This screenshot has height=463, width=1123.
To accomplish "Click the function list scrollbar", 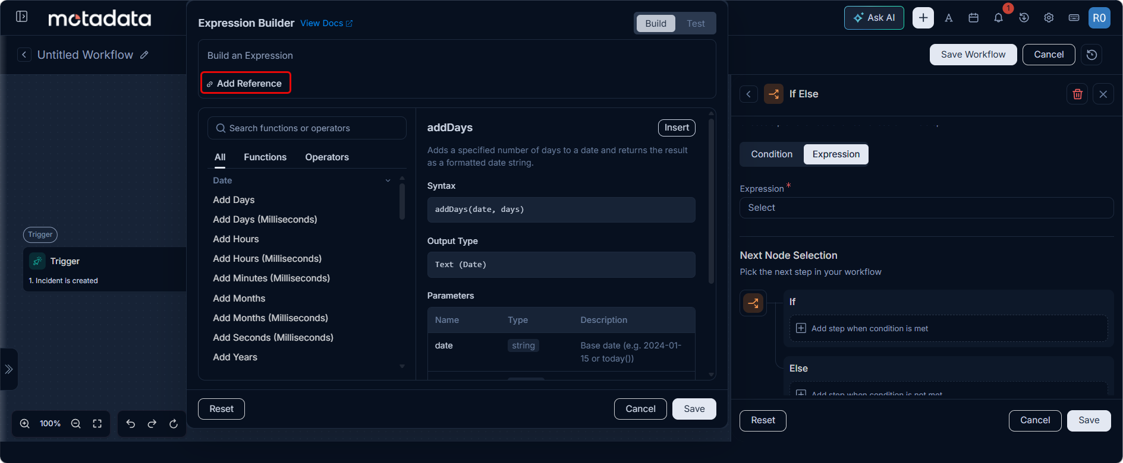I will [x=402, y=202].
